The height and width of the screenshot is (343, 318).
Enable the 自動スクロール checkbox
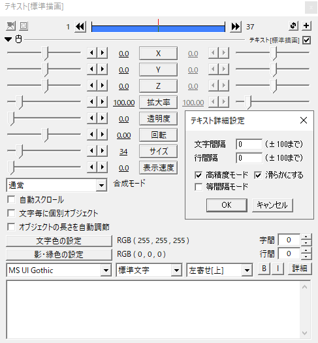(x=11, y=199)
